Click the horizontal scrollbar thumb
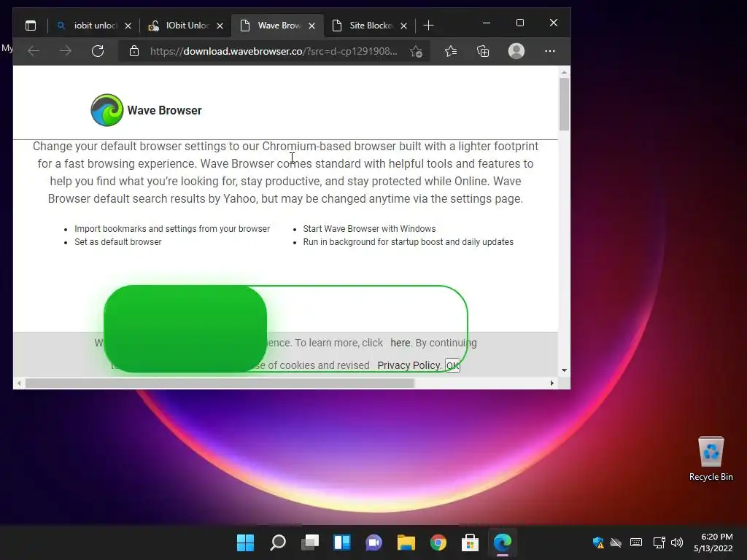Screen dimensions: 747x560 coord(220,383)
